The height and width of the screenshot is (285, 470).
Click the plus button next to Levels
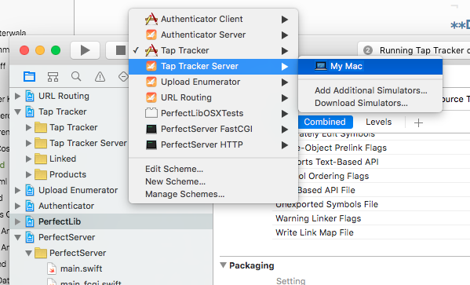(x=418, y=122)
